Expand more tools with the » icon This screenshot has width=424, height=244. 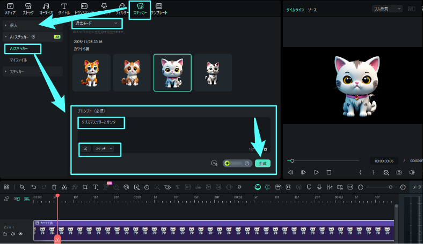(239, 187)
